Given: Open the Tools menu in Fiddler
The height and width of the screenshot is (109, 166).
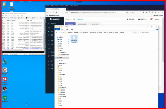Looking at the screenshot, I should [14, 16].
